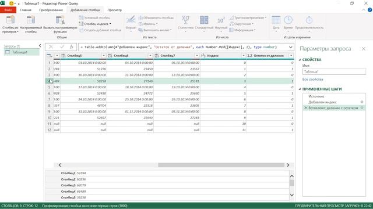Open filter dropdown for Столбец6
Viewport: 373px width, 209px height.
(x=150, y=56)
